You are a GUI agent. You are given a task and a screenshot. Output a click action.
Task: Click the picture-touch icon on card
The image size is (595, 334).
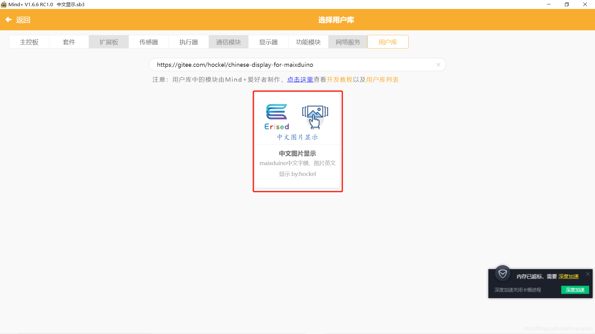tap(315, 117)
